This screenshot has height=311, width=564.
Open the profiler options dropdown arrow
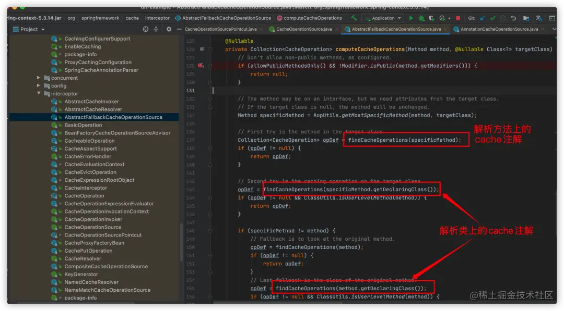[x=449, y=18]
